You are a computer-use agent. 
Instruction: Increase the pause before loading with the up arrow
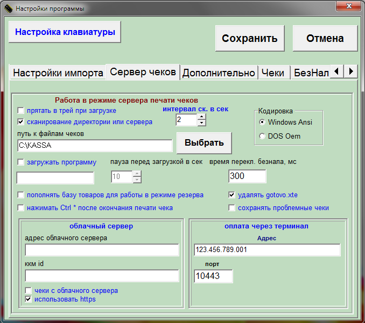point(137,174)
